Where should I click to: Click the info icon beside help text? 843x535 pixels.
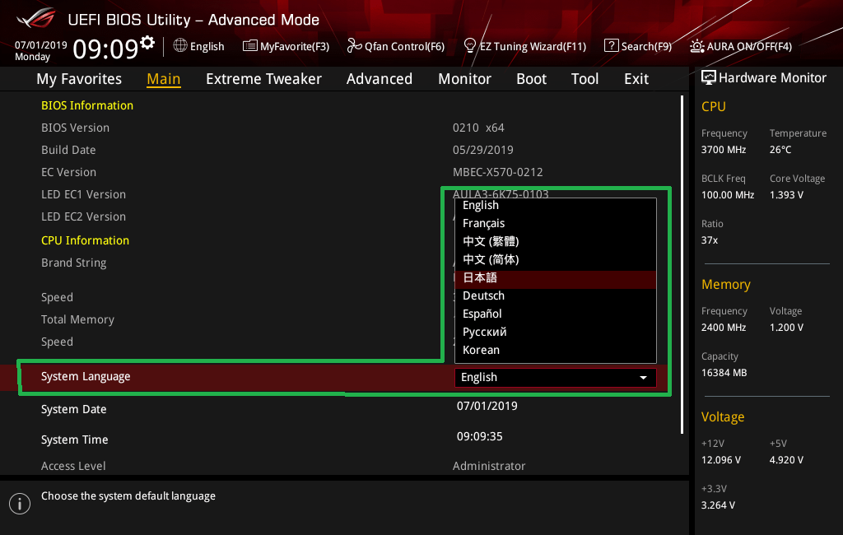pos(20,503)
